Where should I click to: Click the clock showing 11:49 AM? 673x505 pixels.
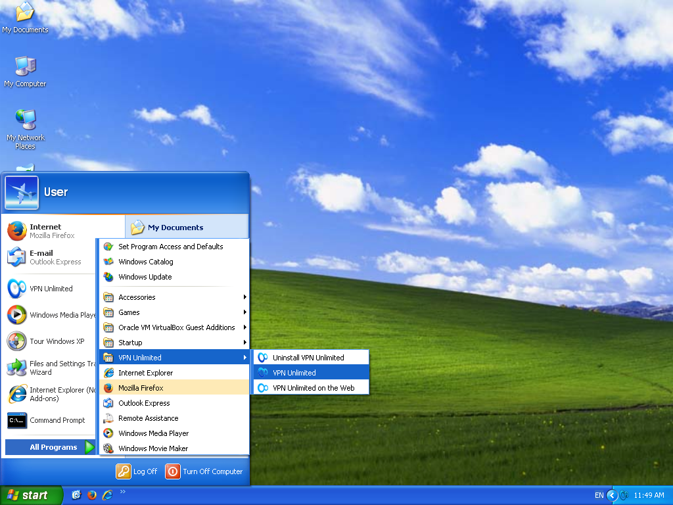click(649, 495)
